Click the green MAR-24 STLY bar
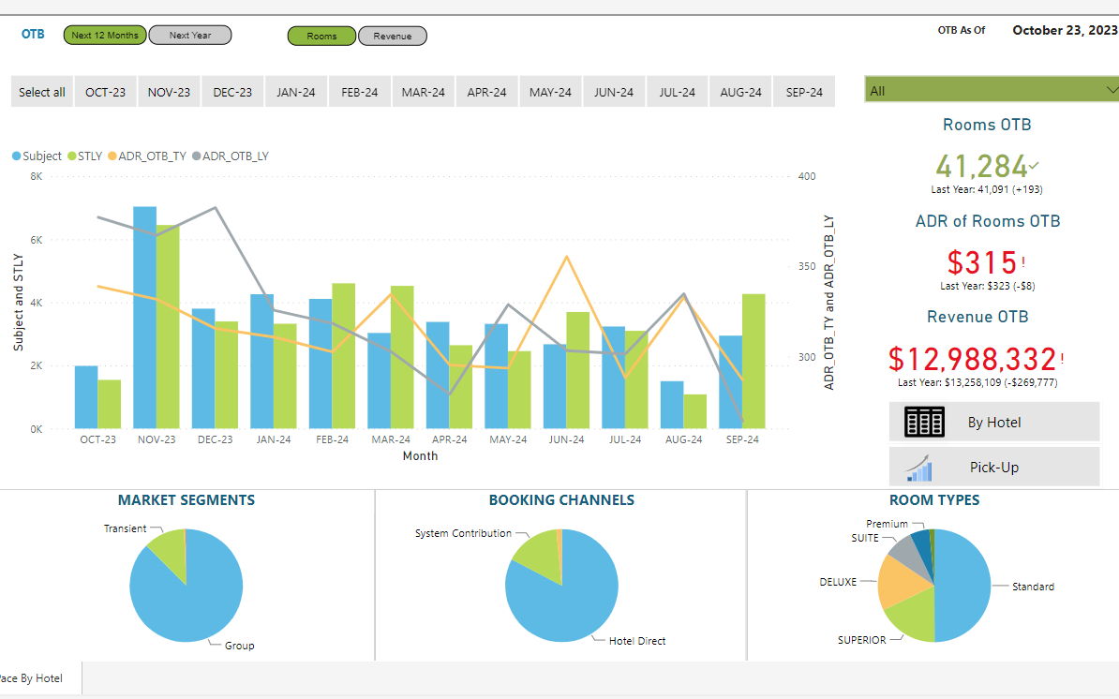The width and height of the screenshot is (1119, 699). (x=402, y=357)
